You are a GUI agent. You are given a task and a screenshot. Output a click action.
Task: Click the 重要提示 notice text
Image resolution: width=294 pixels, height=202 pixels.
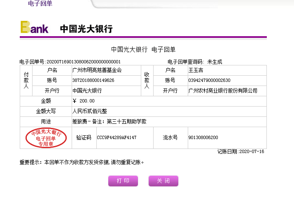point(82,162)
